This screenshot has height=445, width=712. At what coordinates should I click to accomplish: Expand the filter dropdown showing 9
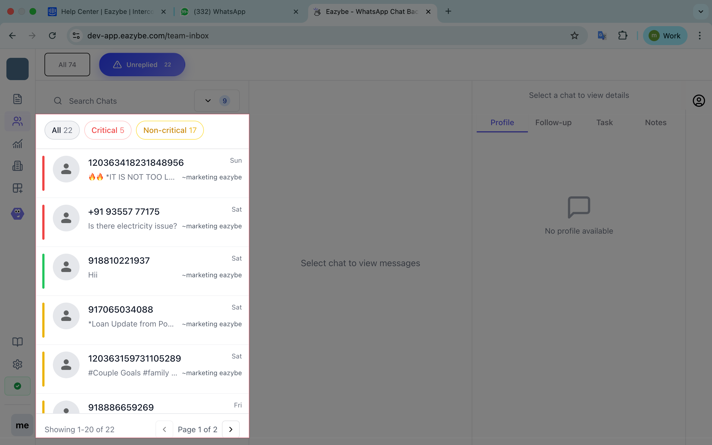217,101
